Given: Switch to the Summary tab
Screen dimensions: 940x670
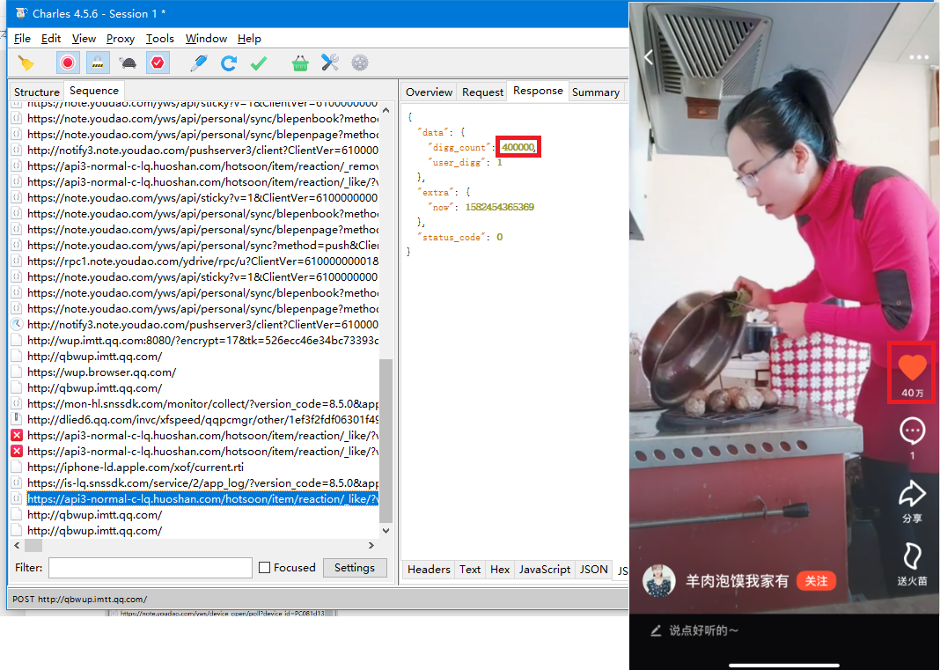Looking at the screenshot, I should 596,92.
